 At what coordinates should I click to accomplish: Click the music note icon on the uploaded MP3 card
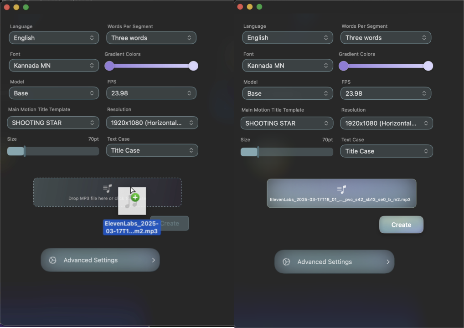341,189
